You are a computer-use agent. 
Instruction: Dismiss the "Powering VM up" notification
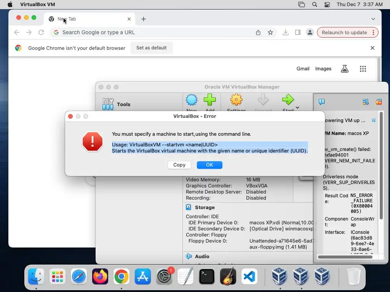click(x=374, y=120)
